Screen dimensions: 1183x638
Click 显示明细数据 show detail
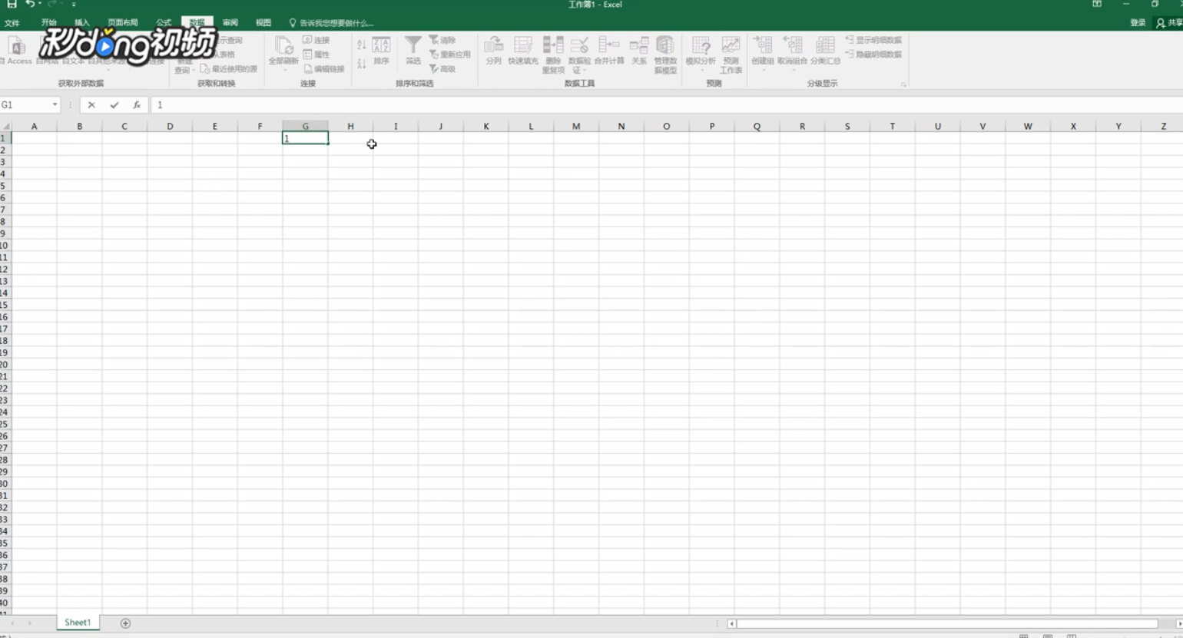[873, 40]
